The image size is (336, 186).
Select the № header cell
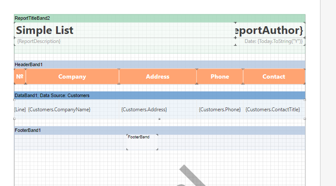click(20, 76)
